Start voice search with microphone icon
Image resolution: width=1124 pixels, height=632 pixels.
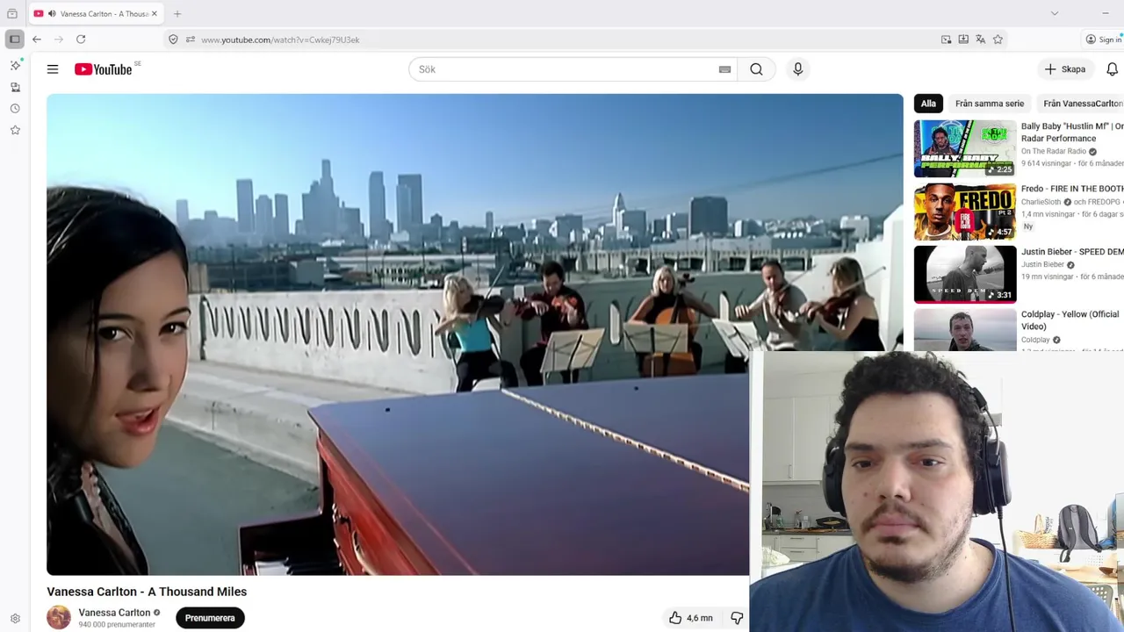pyautogui.click(x=797, y=69)
